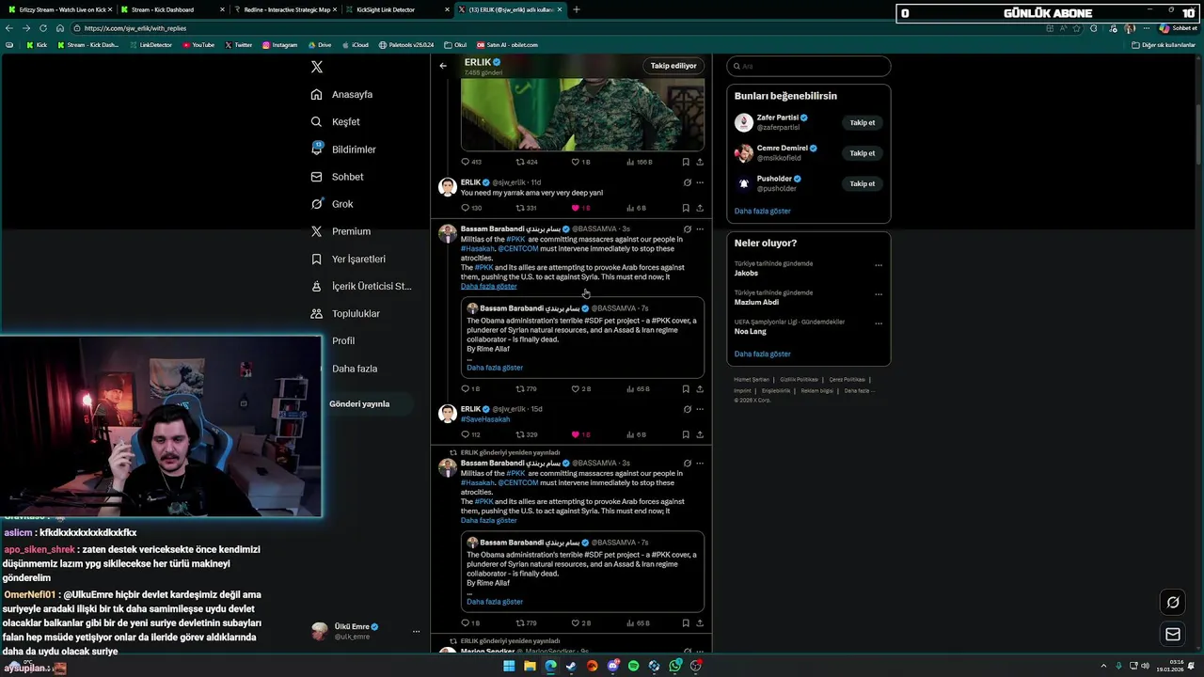The image size is (1204, 677).
Task: Open Bildirimler notifications
Action: click(x=343, y=150)
